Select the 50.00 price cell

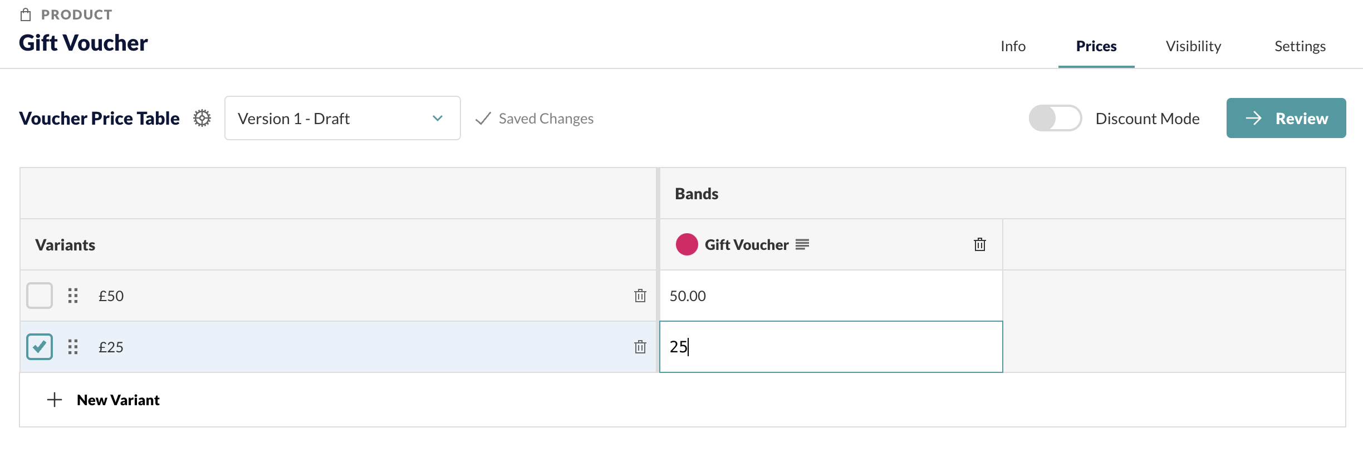point(831,296)
